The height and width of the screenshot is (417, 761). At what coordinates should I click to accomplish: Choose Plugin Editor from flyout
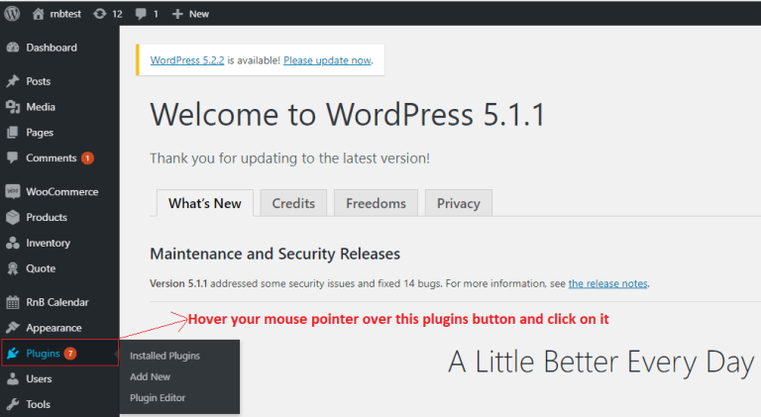pos(158,397)
